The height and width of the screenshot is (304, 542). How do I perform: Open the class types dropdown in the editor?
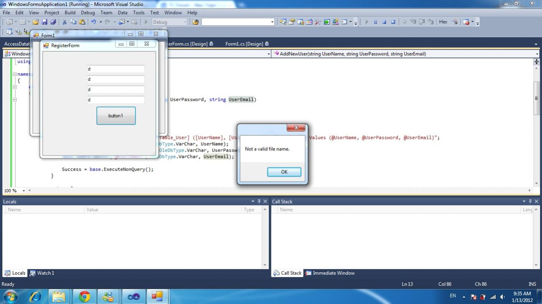tap(269, 54)
